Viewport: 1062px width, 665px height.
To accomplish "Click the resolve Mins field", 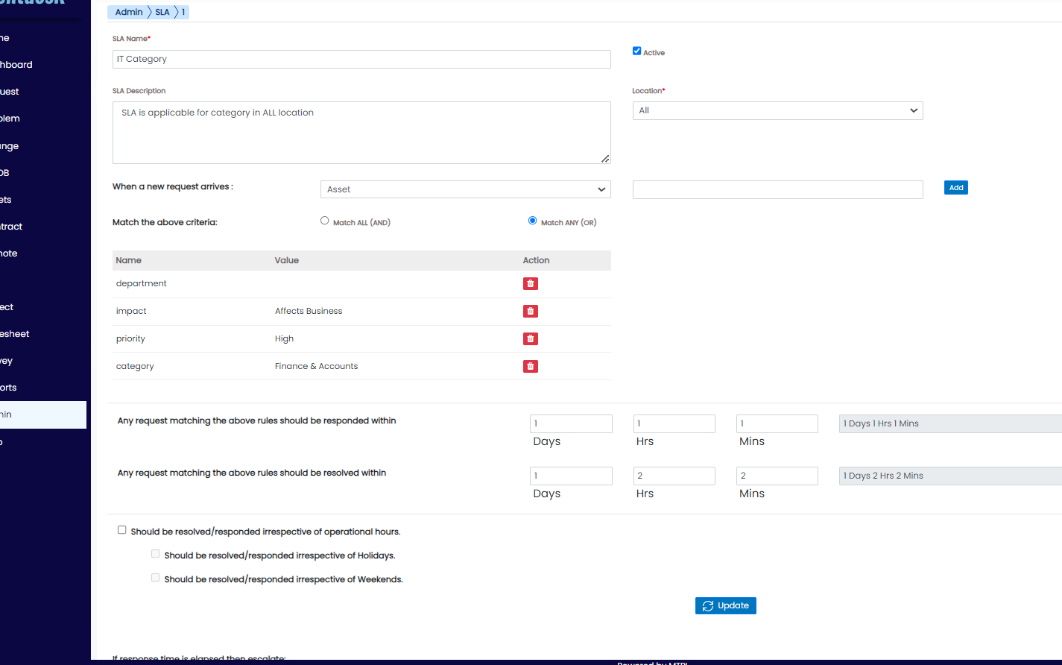I will 777,476.
